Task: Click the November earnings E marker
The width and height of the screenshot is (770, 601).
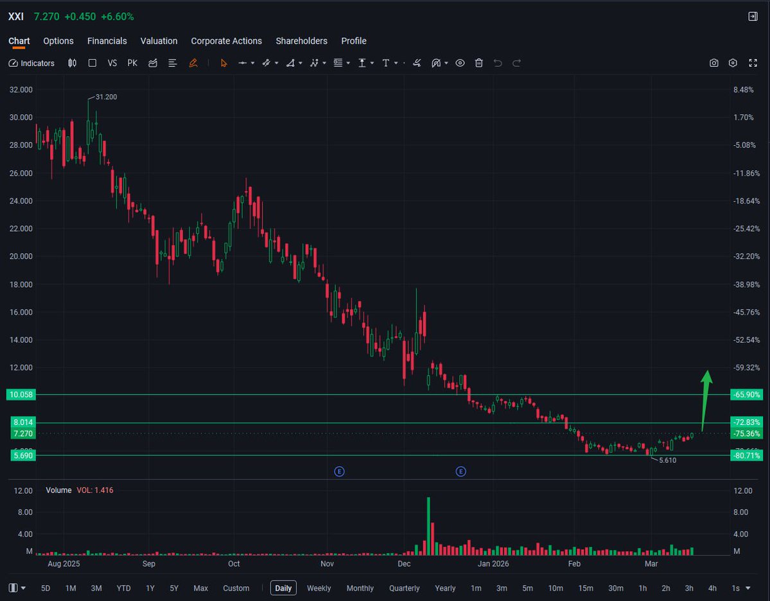Action: point(339,471)
